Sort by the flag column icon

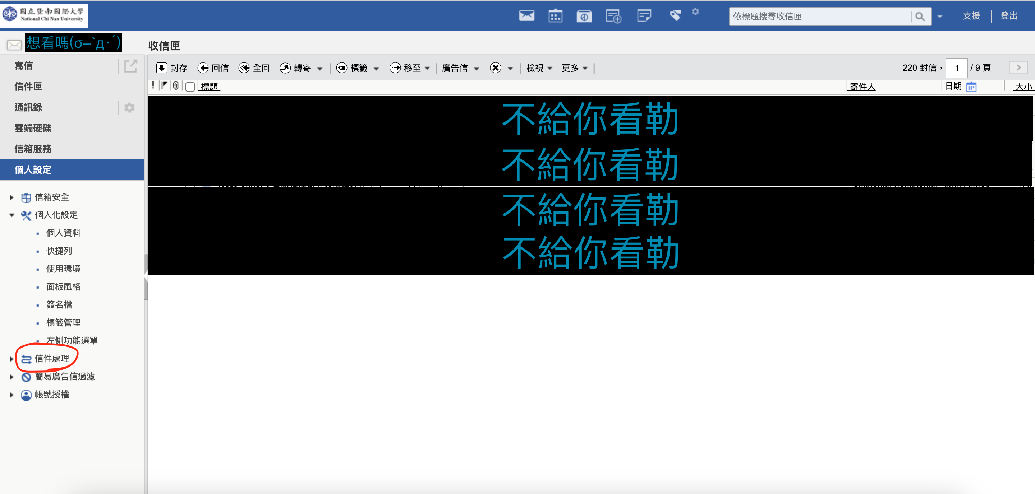coord(164,85)
